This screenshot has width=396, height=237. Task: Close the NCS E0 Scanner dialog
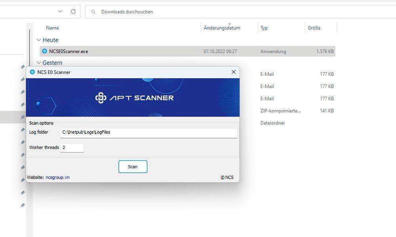[x=234, y=72]
